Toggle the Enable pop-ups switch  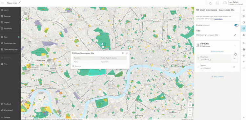pos(236,25)
